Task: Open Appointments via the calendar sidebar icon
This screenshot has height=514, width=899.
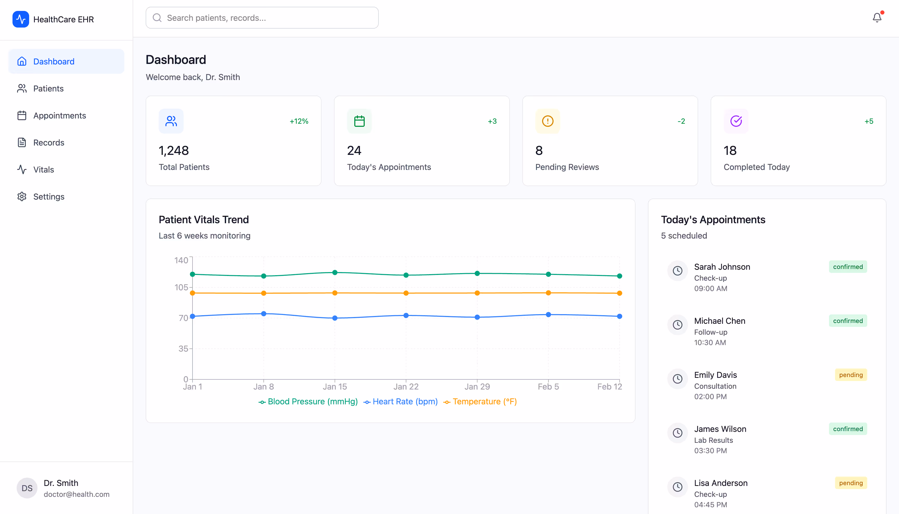Action: click(22, 115)
